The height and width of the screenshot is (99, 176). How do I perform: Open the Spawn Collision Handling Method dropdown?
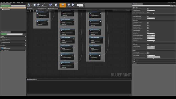(x=154, y=57)
